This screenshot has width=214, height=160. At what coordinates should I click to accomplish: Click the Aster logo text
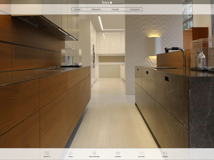click(x=105, y=2)
